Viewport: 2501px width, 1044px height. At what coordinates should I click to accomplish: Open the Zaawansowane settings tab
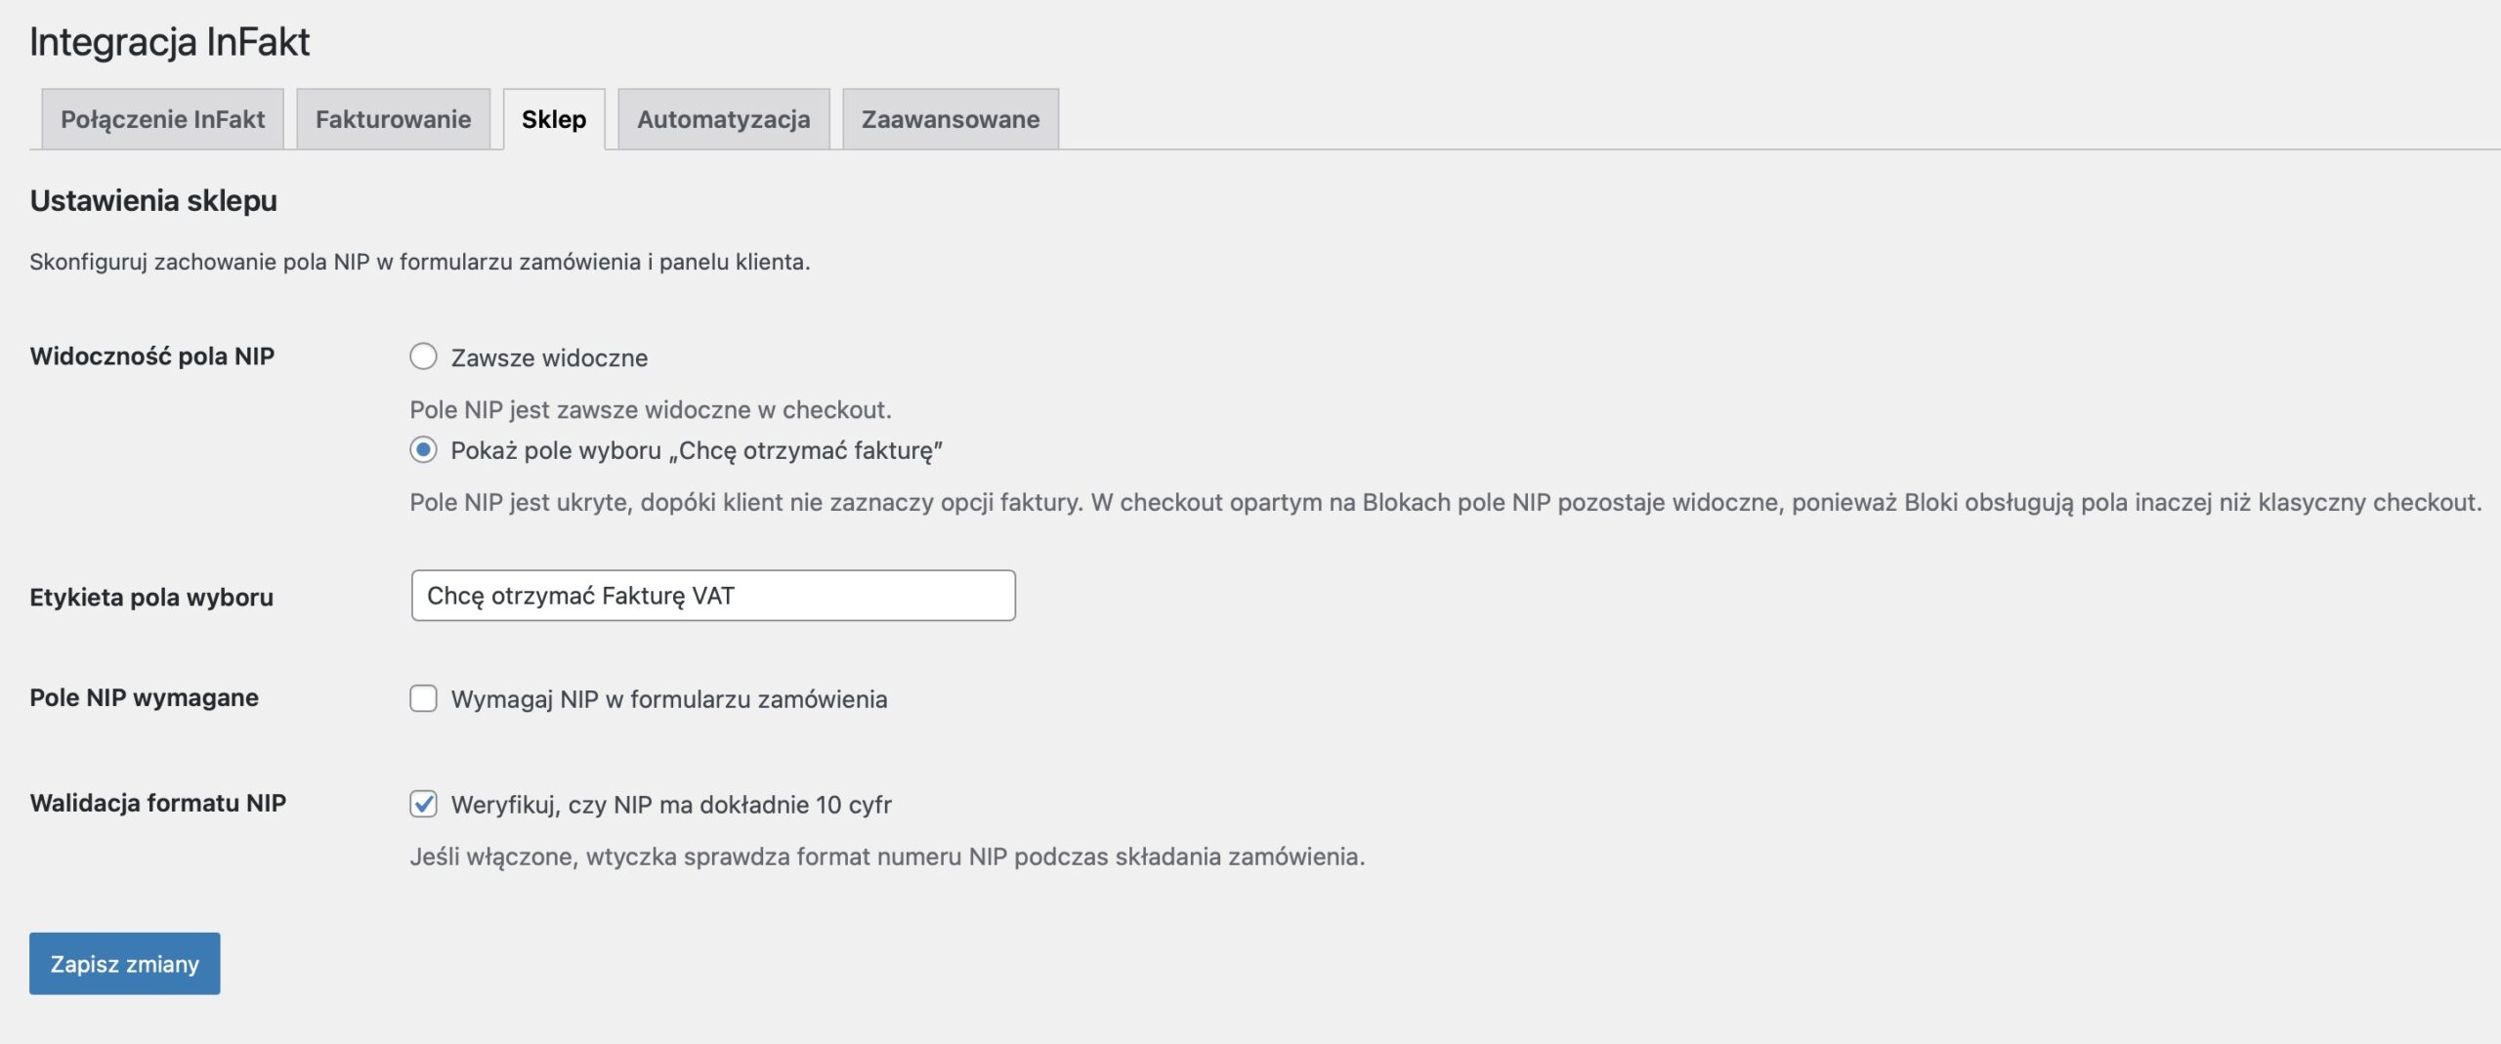coord(950,119)
